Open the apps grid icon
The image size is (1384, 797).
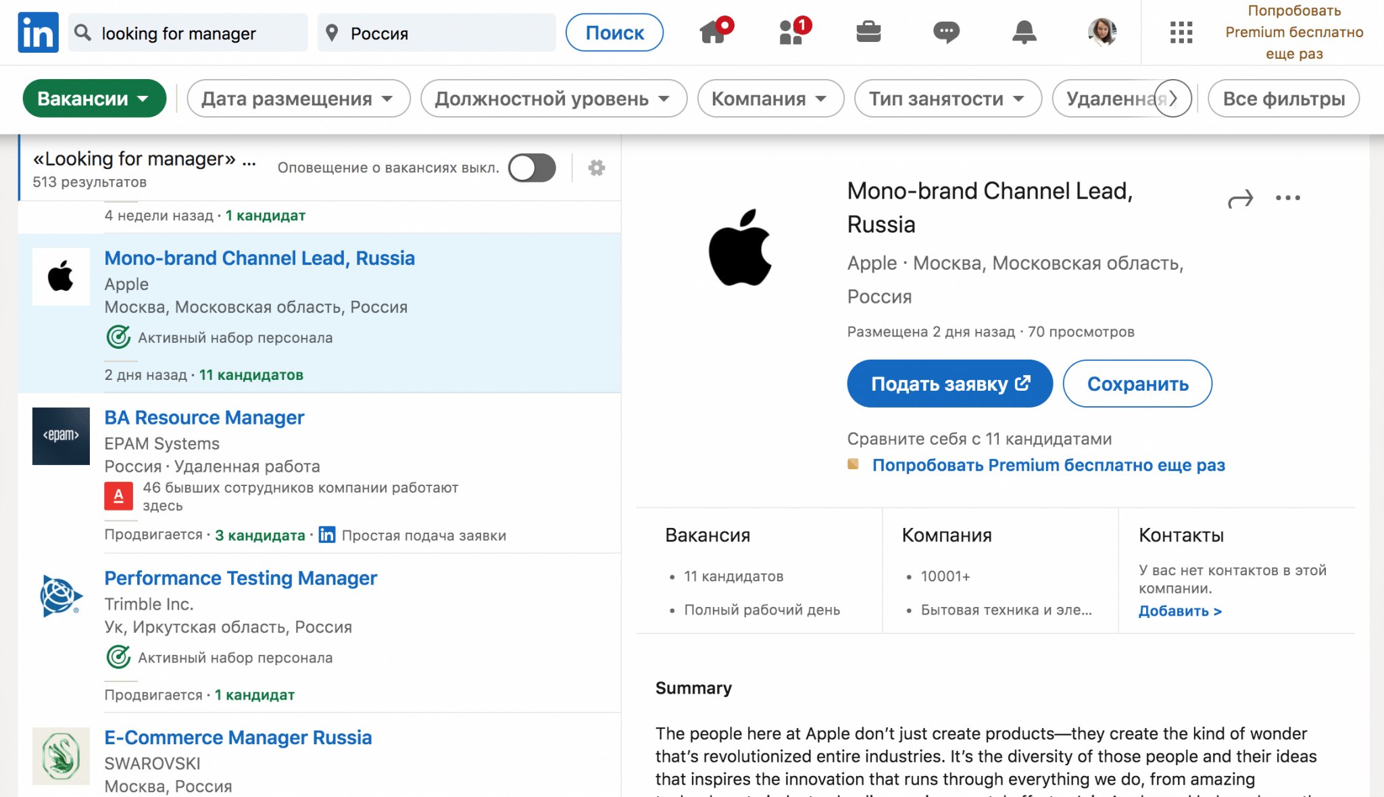click(1181, 32)
